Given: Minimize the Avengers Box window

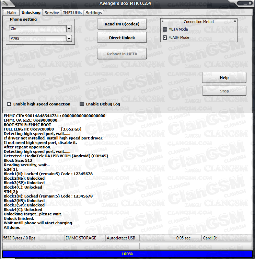Looking at the screenshot, I should (245, 3).
